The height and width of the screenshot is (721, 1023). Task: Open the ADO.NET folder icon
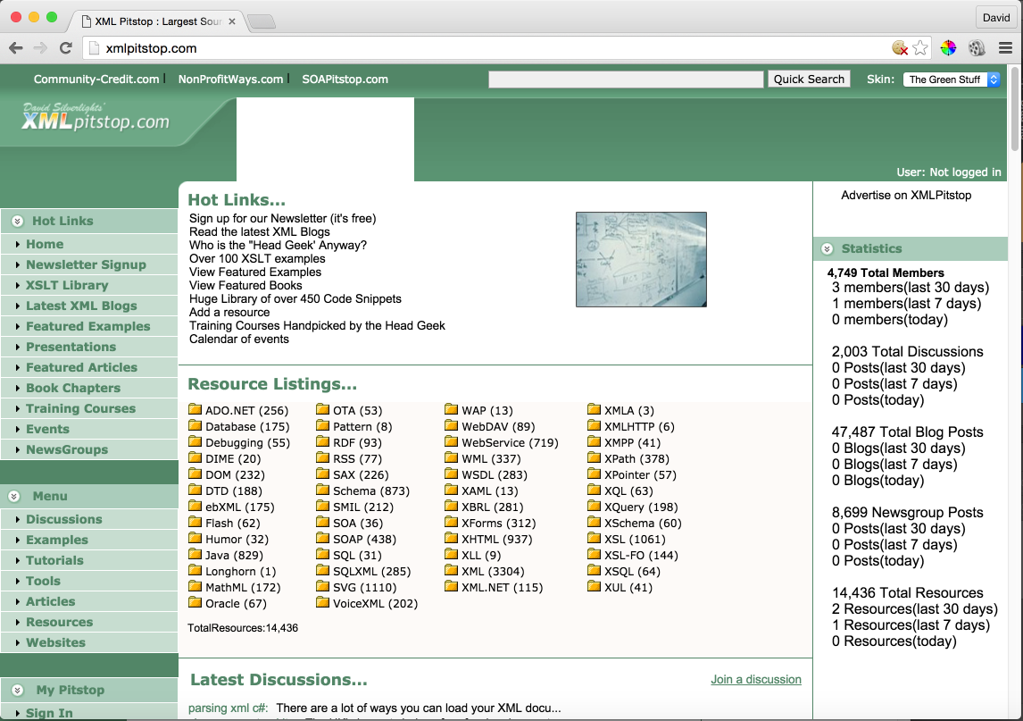195,409
